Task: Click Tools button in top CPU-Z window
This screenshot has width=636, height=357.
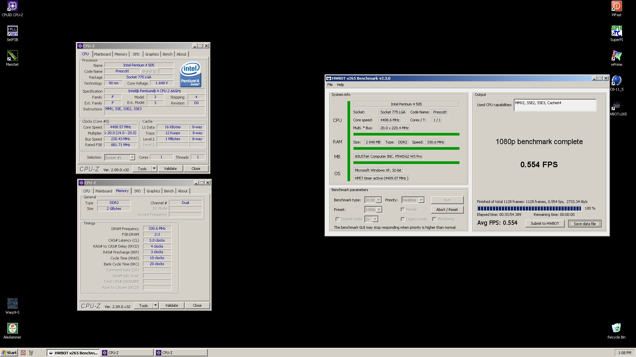Action: pos(142,169)
